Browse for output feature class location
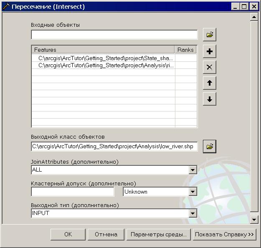This screenshot has width=261, height=248. click(210, 147)
